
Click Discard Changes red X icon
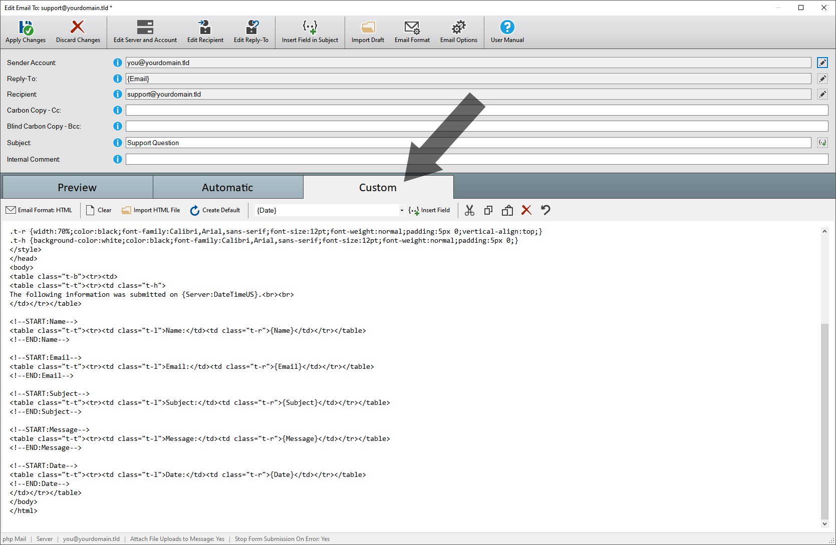(78, 27)
